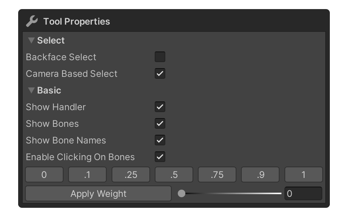Uncheck the Show Handler checkbox

click(160, 107)
